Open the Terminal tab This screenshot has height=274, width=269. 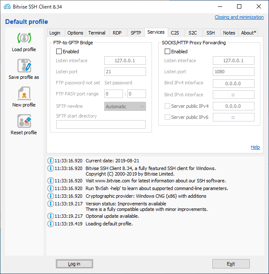(97, 33)
